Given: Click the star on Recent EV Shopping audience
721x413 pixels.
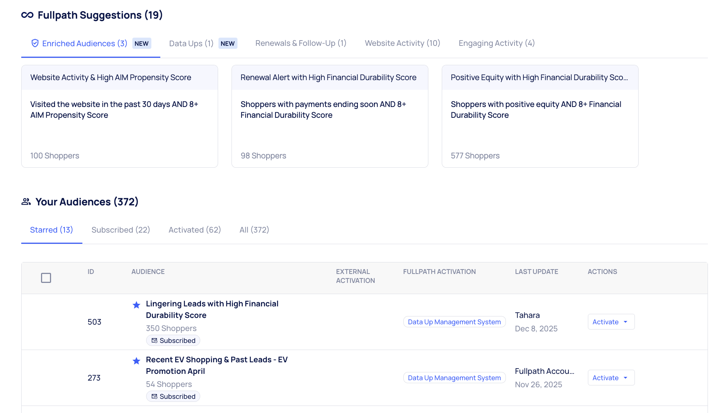Looking at the screenshot, I should click(136, 361).
